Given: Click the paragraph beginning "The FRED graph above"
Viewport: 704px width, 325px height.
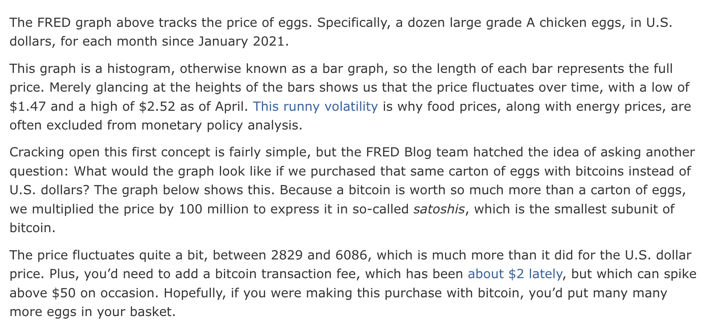Looking at the screenshot, I should point(341,32).
